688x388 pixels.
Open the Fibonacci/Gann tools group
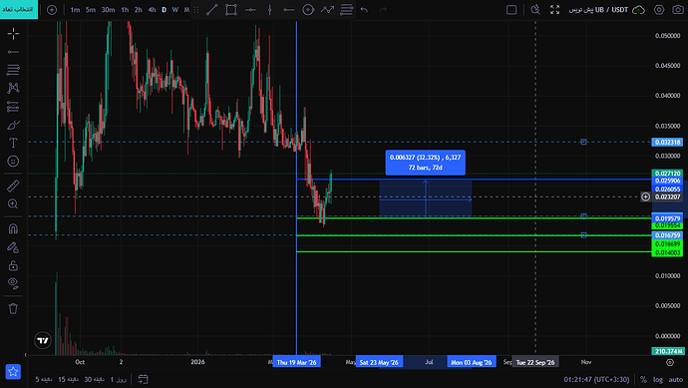pos(13,70)
